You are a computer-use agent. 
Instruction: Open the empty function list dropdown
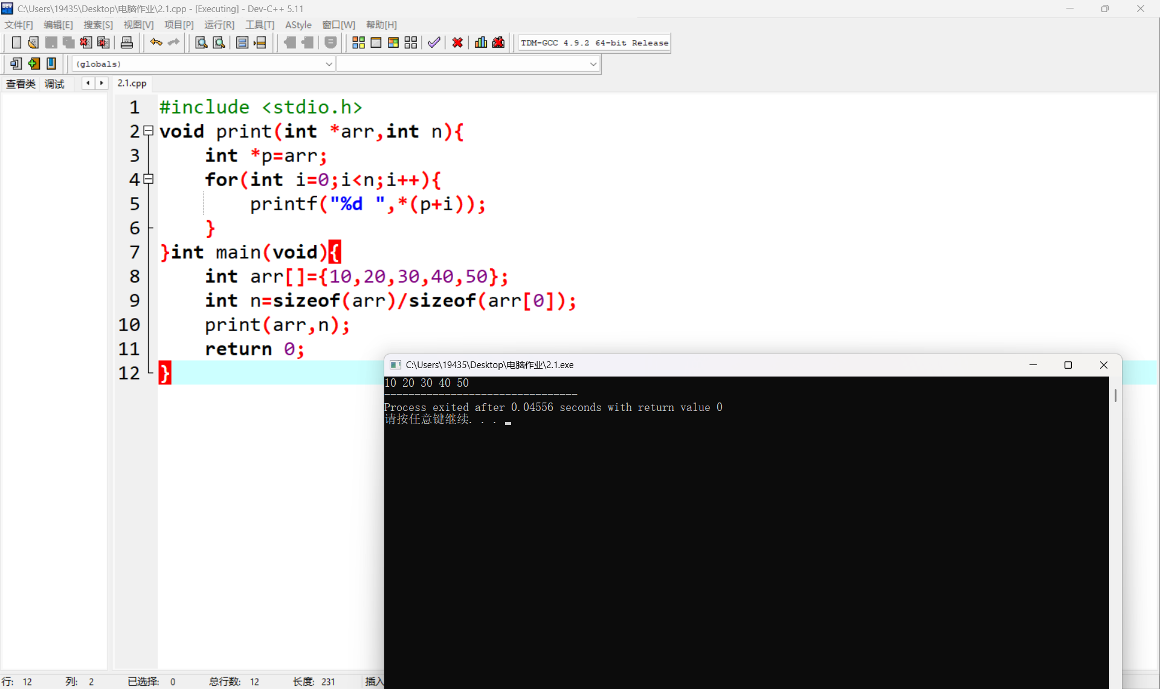tap(593, 64)
